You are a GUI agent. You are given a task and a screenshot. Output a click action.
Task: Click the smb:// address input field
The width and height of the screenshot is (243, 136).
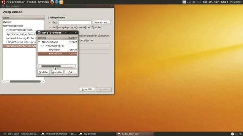pos(75,23)
